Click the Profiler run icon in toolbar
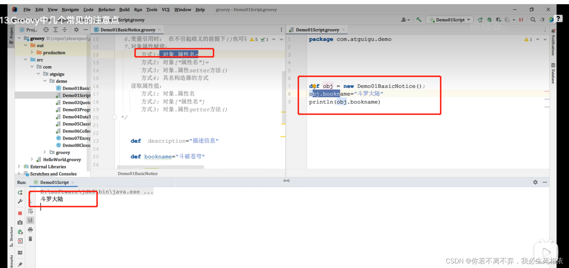Screen dimensions: 569x268 pyautogui.click(x=508, y=20)
